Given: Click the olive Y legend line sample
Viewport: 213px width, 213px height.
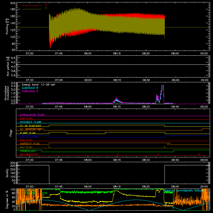Looking at the screenshot, I should click(32, 9).
